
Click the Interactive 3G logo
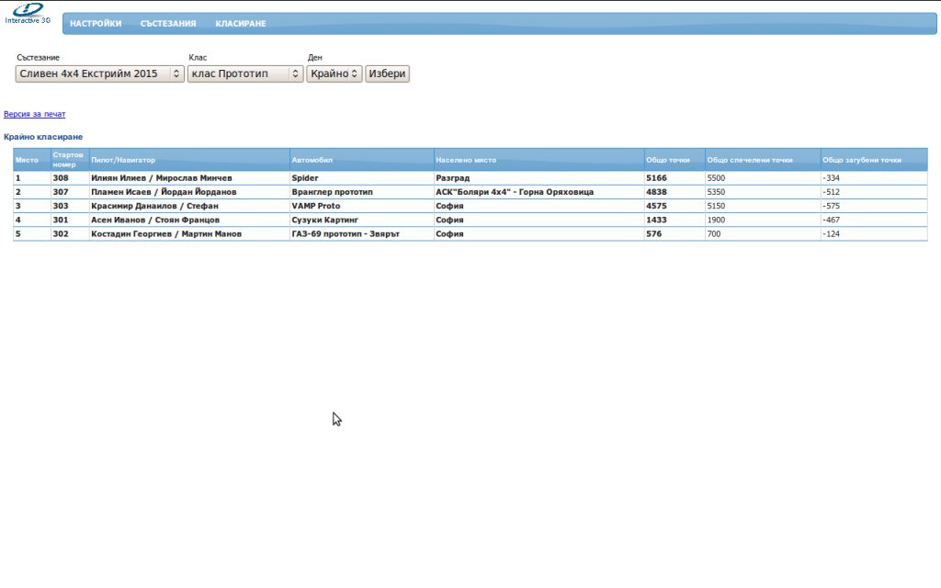tap(28, 13)
